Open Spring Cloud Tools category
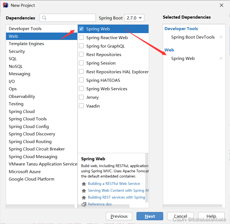This screenshot has width=230, height=224. pos(42,119)
